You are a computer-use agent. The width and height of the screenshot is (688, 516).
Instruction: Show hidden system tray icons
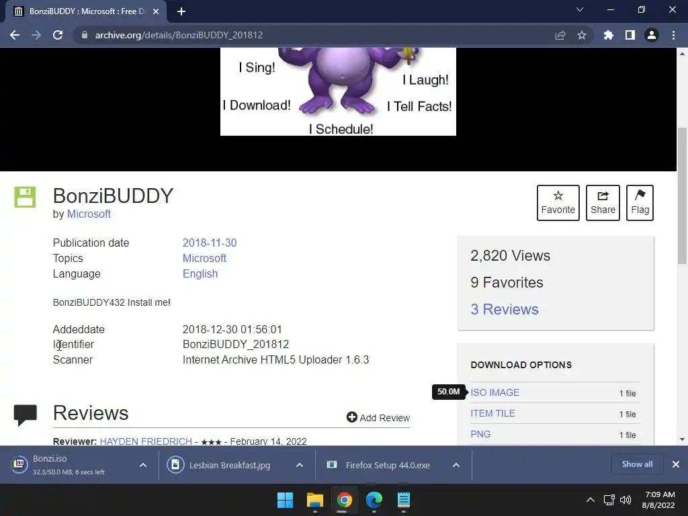pyautogui.click(x=591, y=500)
